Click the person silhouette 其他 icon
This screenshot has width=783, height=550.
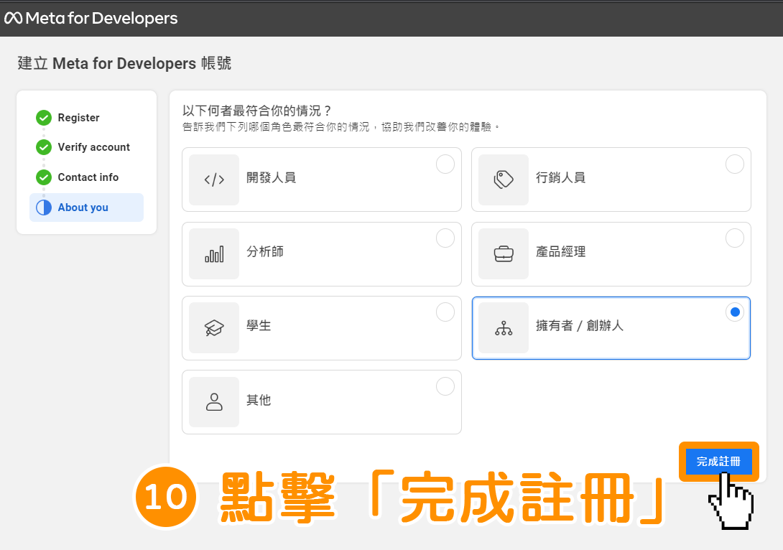tap(214, 402)
